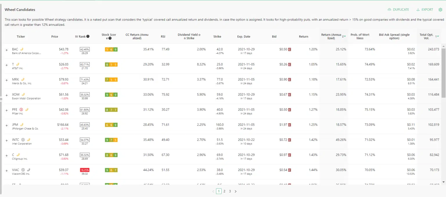Click the EXPORT button
This screenshot has height=197, width=446.
pos(425,10)
